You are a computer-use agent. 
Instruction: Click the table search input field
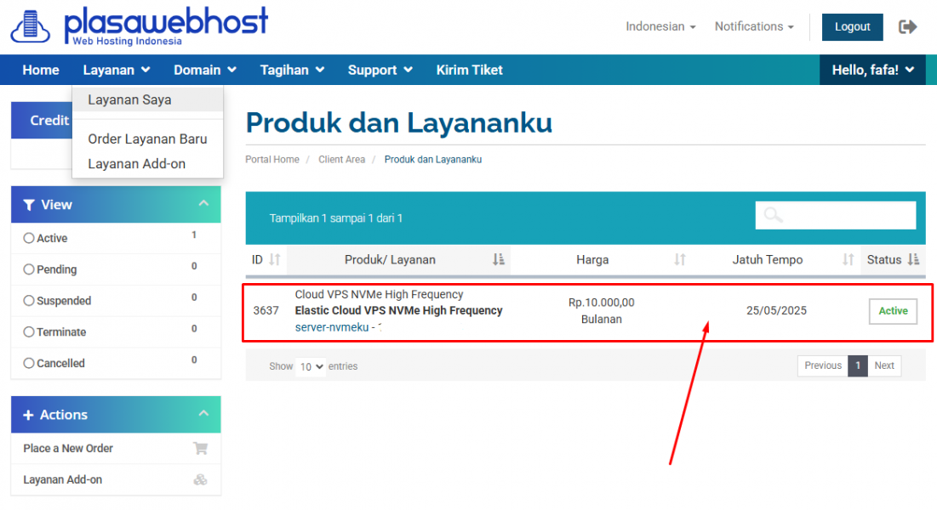[x=836, y=216]
